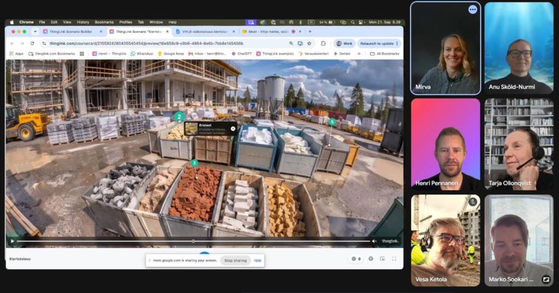Screen dimensions: 559x293
Task: Click hotspot number 5 in the scene
Action: [x=332, y=122]
